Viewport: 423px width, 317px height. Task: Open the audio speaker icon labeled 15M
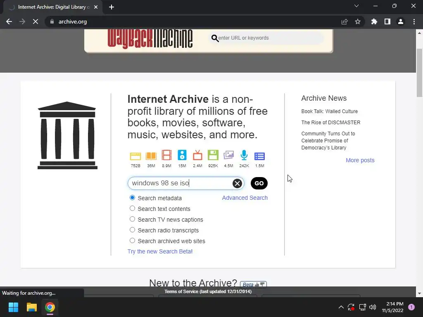click(x=182, y=156)
